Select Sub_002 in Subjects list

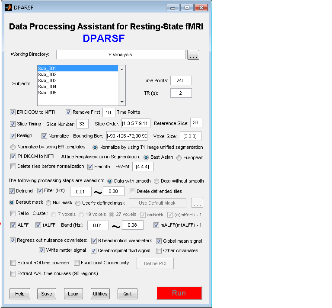coord(77,74)
